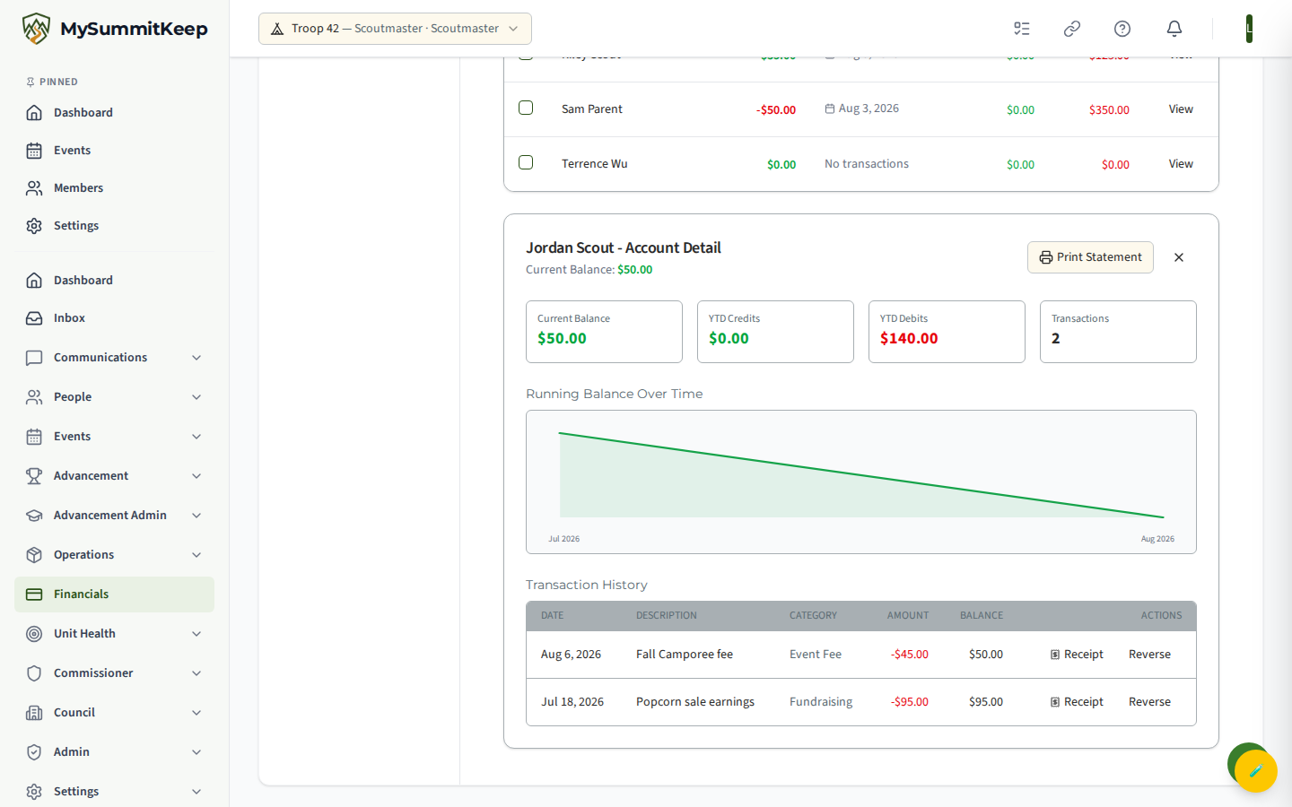Click the Council building icon
Screen dimensions: 1292x807
click(34, 712)
